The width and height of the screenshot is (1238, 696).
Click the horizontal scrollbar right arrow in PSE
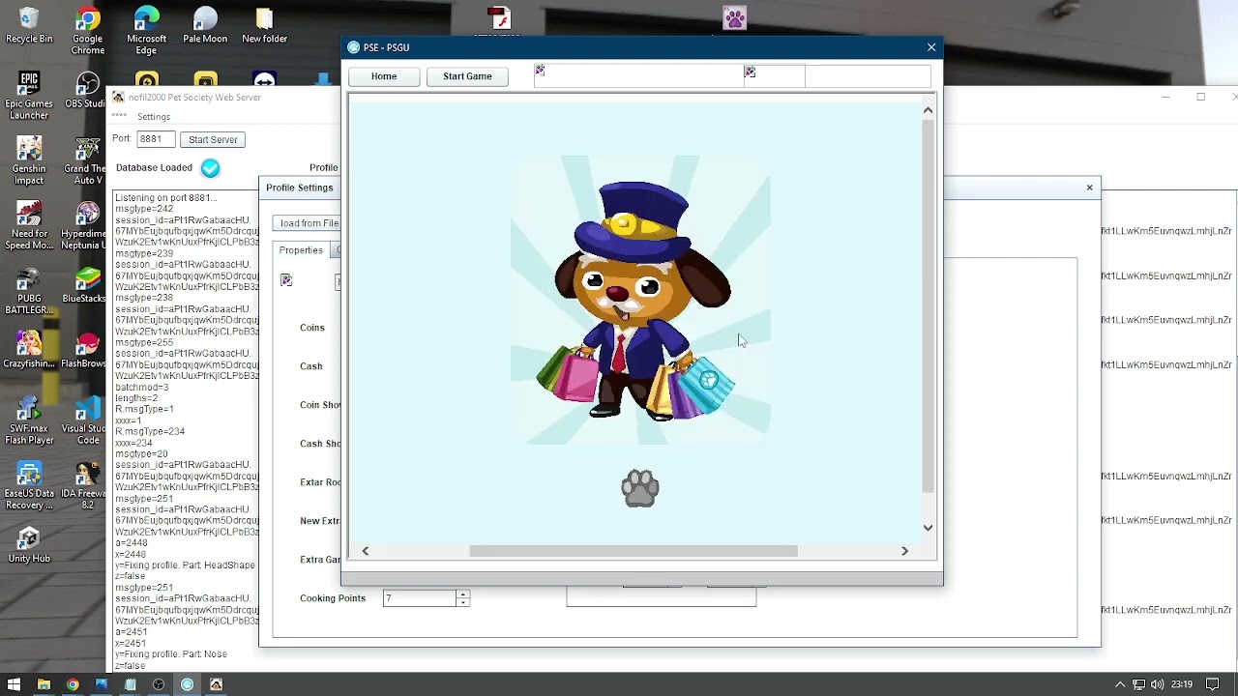pos(904,551)
